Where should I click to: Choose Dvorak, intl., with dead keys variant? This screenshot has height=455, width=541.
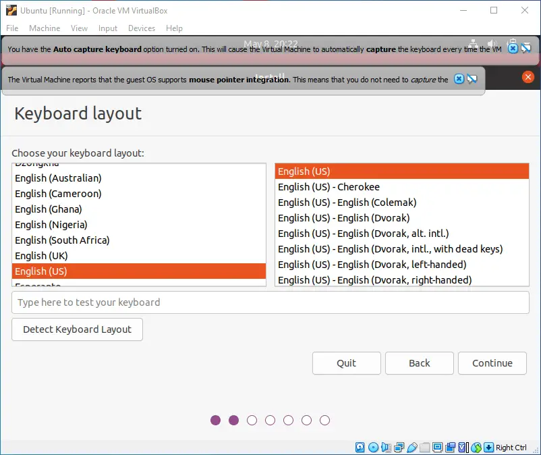(402, 249)
